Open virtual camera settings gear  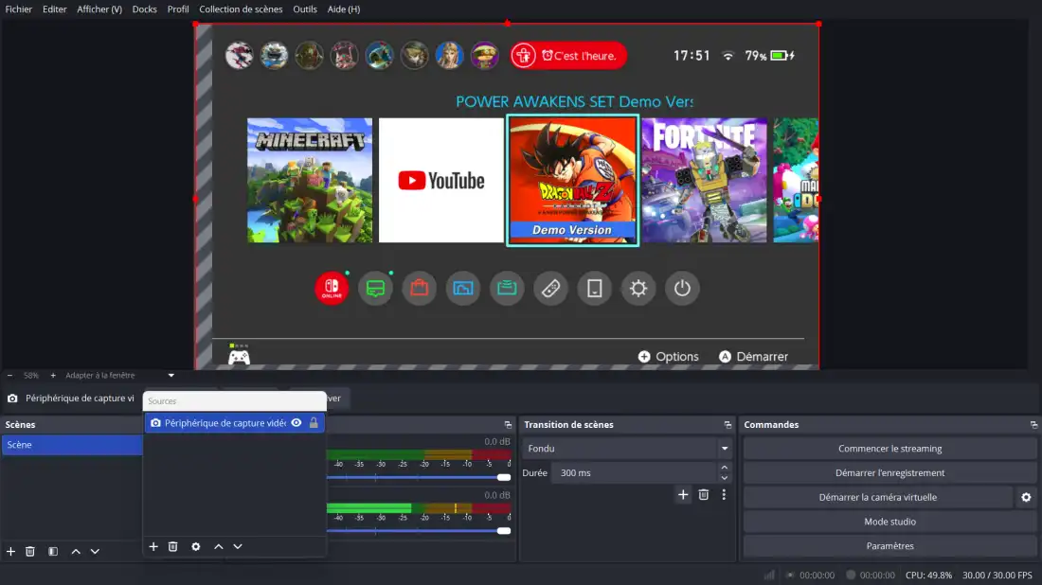[x=1025, y=497]
